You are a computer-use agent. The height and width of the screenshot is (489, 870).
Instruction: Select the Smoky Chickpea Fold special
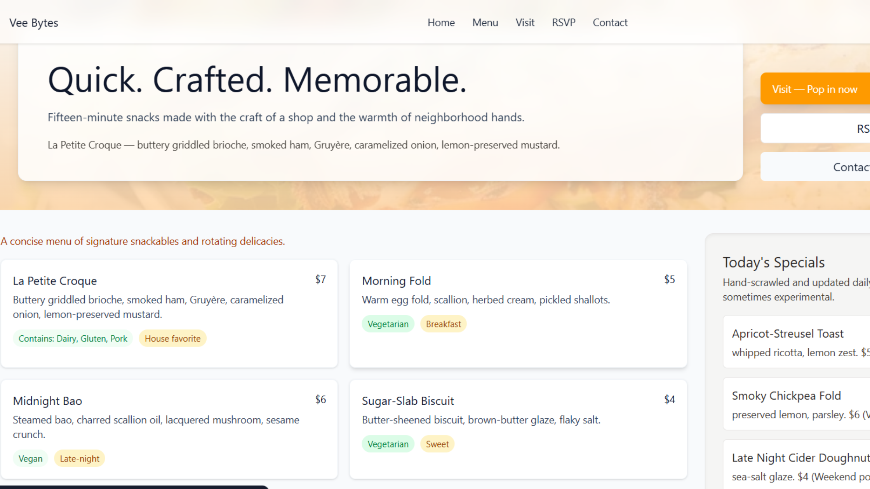pyautogui.click(x=795, y=404)
